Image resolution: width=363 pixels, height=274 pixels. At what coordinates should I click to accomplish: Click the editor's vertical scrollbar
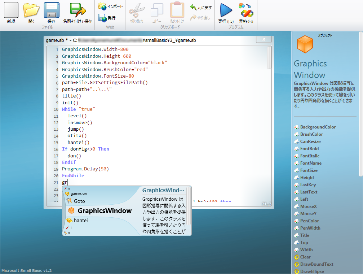point(269,58)
